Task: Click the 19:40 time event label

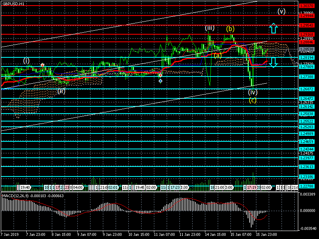Action: click(x=26, y=187)
